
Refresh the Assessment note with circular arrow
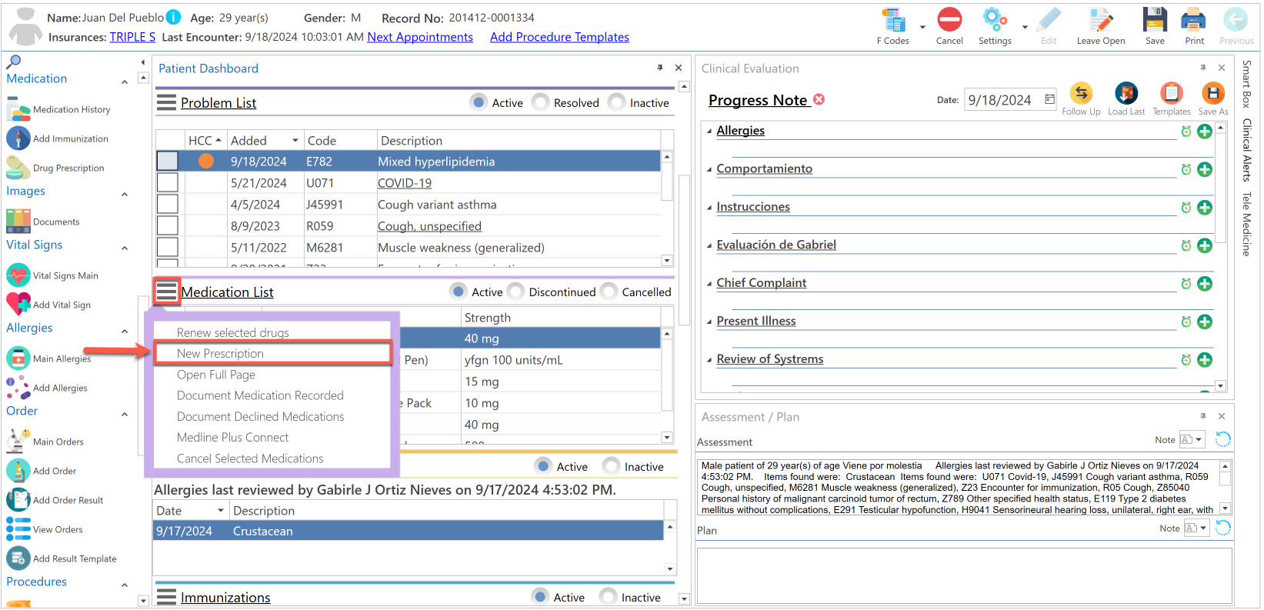(1222, 439)
